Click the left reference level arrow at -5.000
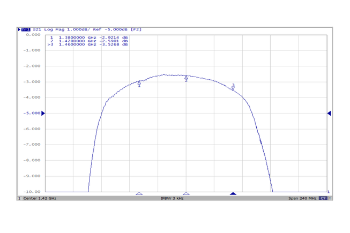Viewport: 350px width, 233px height. click(x=43, y=113)
